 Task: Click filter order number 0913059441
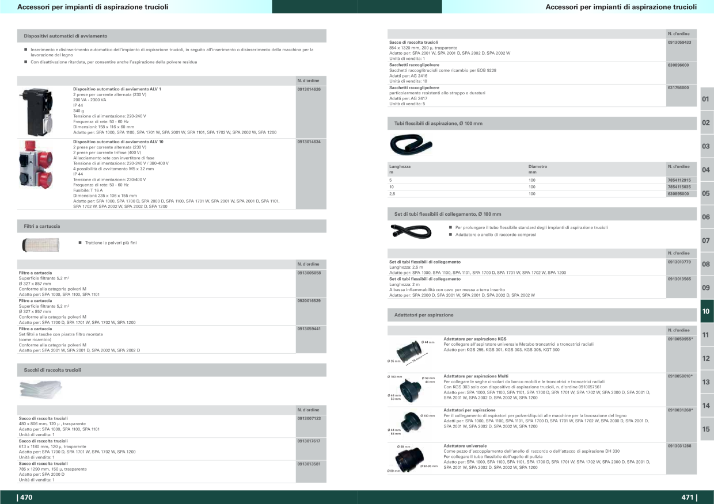coord(309,329)
